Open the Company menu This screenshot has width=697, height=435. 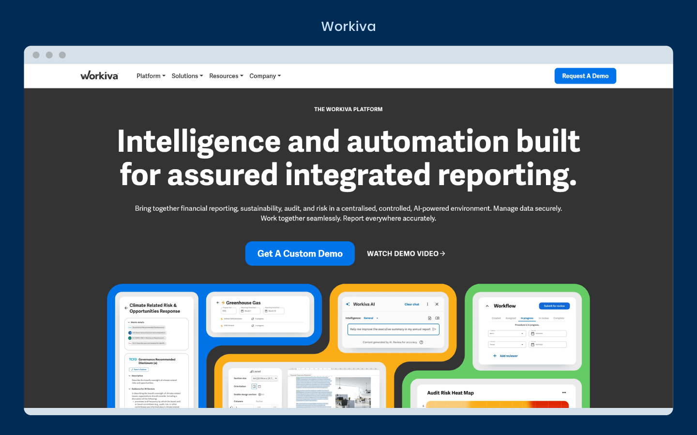point(265,76)
